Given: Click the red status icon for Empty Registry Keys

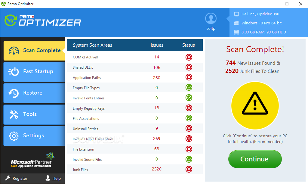Looking at the screenshot, I should click(x=189, y=108).
